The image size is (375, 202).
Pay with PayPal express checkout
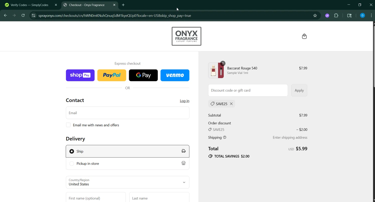[112, 75]
